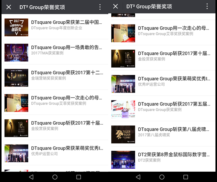Open '斩获2017第十届...' article on left screen
This screenshot has width=217, height=182.
[67, 123]
